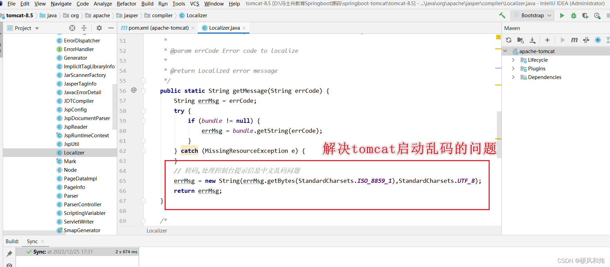This screenshot has width=610, height=267.
Task: Generate sources and update folders in Maven
Action: pyautogui.click(x=520, y=40)
